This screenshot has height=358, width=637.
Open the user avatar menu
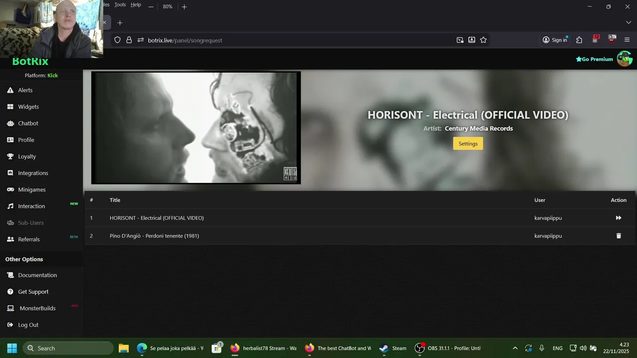click(x=625, y=59)
